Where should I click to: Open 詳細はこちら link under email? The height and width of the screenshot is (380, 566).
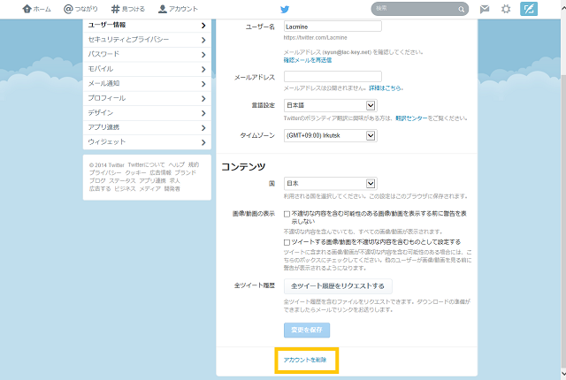[385, 88]
